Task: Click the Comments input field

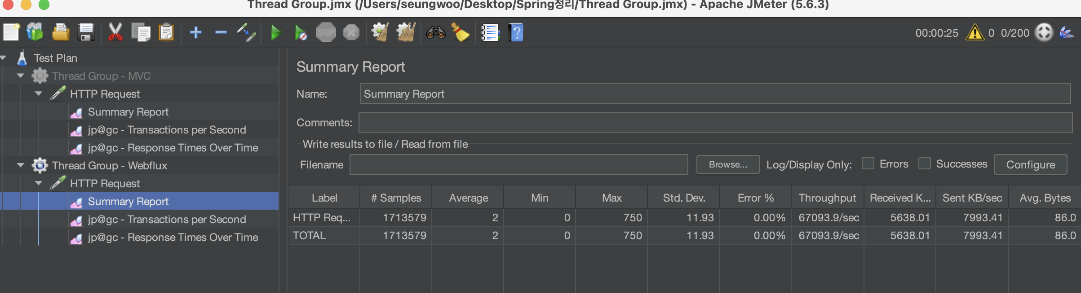Action: 715,122
